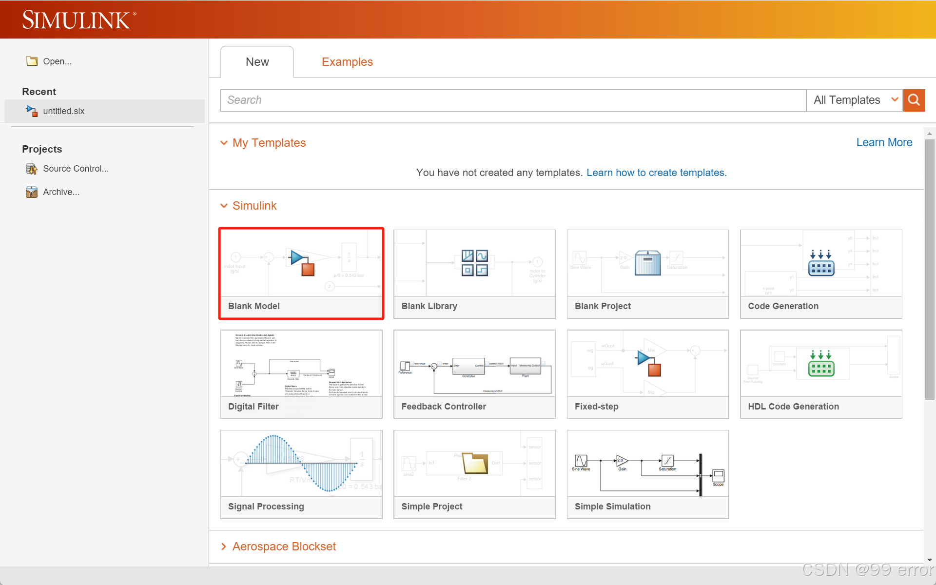
Task: Click the template Search field
Action: [512, 100]
